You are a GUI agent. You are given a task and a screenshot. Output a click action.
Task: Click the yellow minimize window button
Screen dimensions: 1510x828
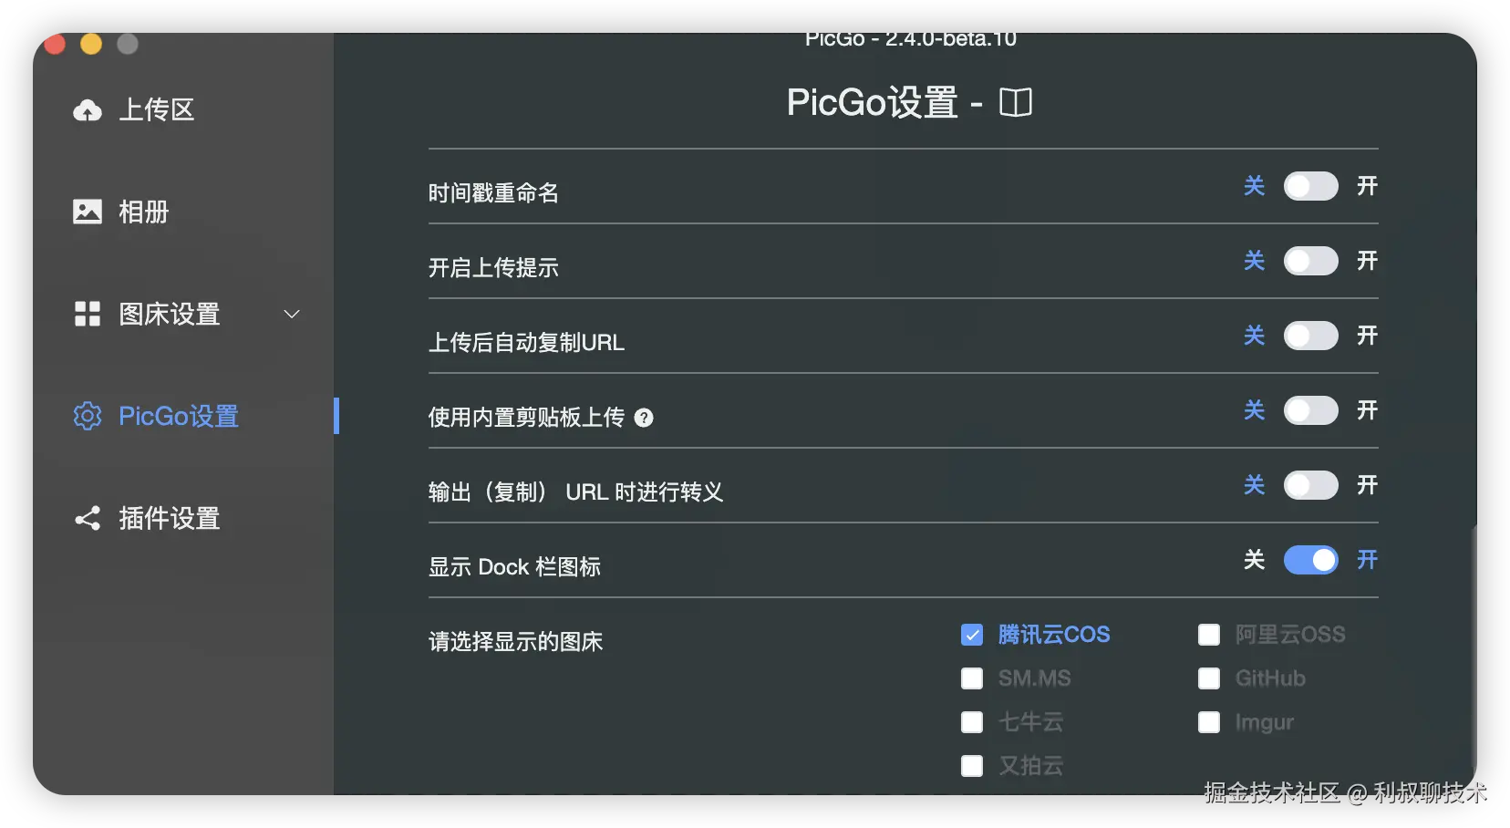(x=91, y=44)
